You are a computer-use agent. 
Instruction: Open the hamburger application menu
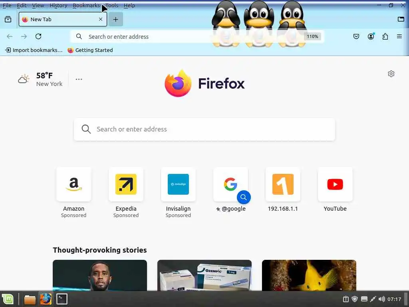pos(399,36)
